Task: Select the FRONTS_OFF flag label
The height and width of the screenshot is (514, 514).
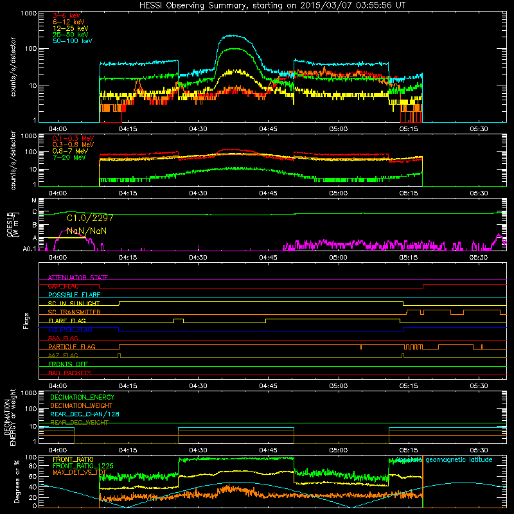Action: pyautogui.click(x=68, y=364)
